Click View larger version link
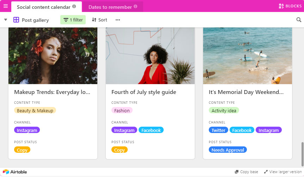This screenshot has width=304, height=177. 283,172
